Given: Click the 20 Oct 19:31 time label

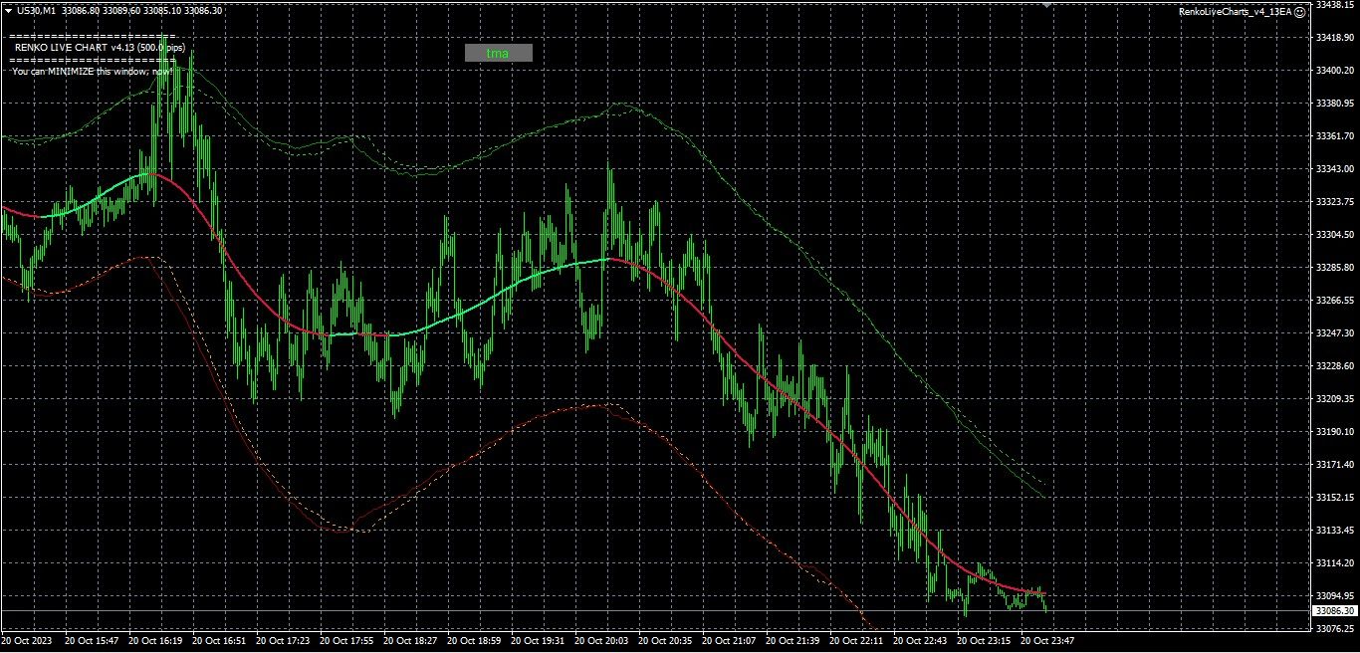Looking at the screenshot, I should (538, 642).
